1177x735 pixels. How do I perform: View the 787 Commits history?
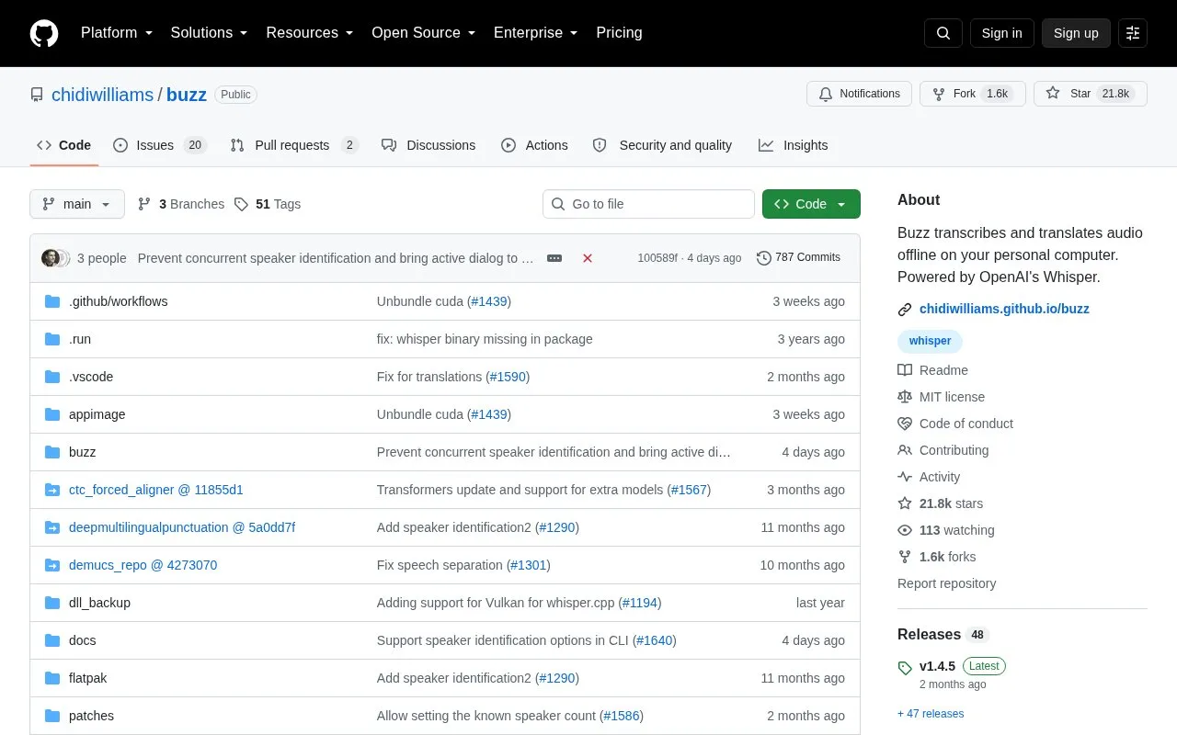tap(798, 258)
